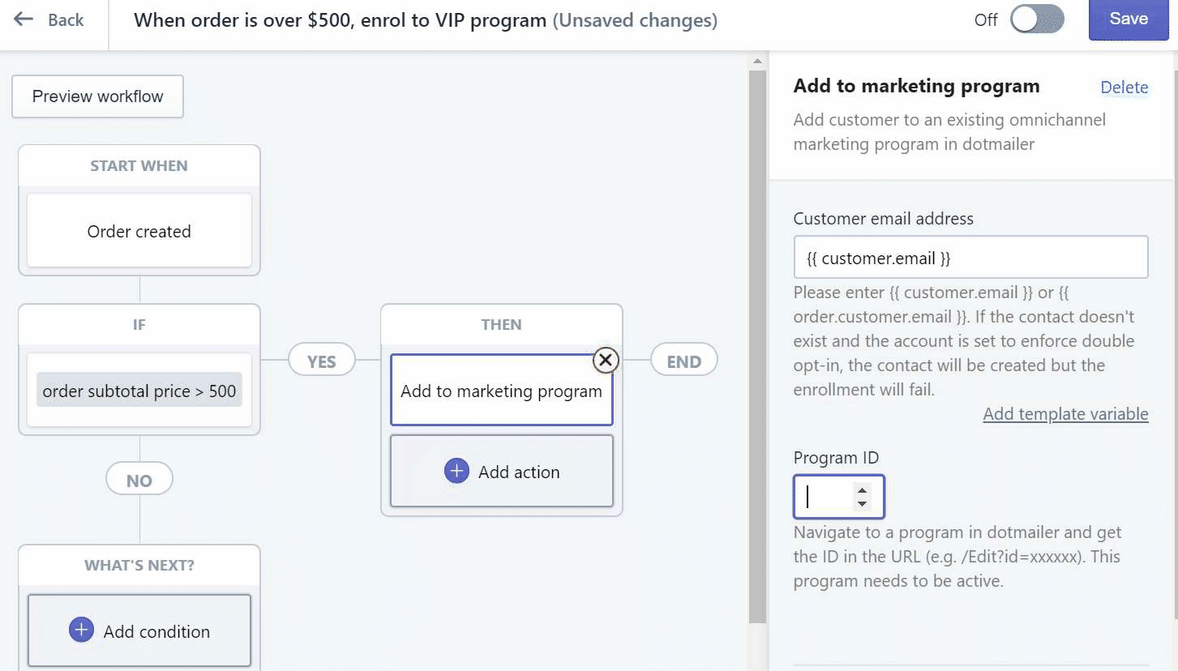
Task: Open Preview workflow
Action: (97, 96)
